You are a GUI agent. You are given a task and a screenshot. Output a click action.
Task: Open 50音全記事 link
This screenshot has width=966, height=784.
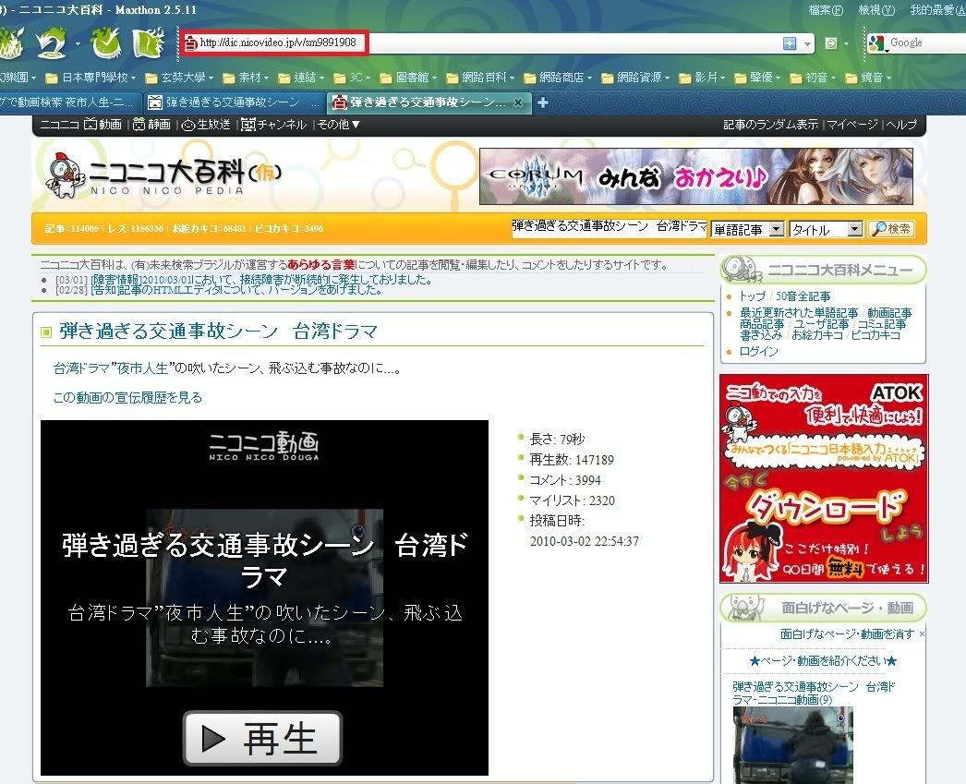pyautogui.click(x=803, y=296)
